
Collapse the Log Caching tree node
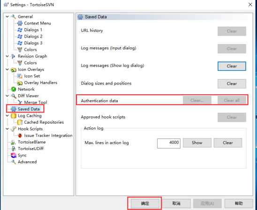[x=7, y=116]
